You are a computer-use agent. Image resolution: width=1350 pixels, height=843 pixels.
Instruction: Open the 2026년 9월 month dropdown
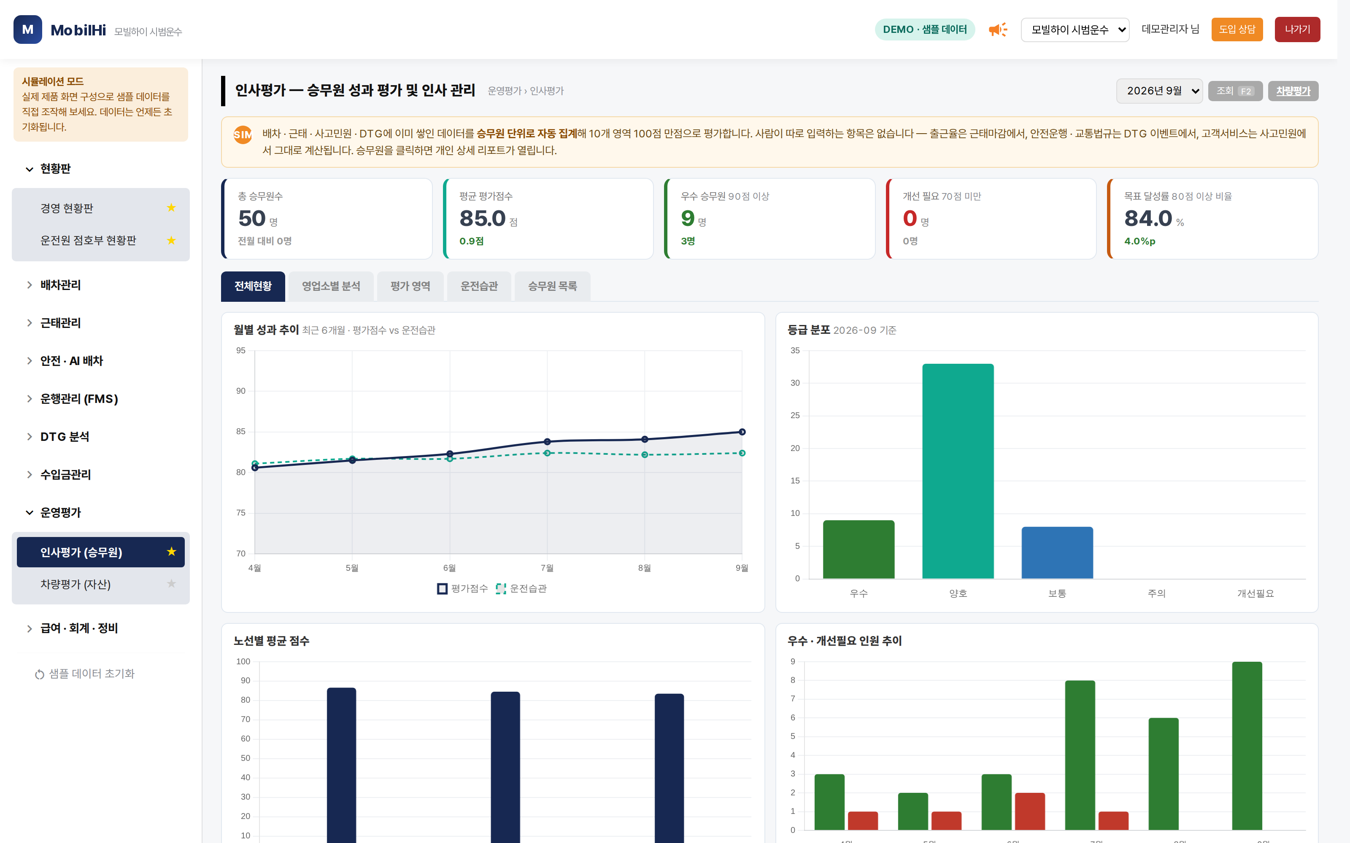coord(1159,91)
